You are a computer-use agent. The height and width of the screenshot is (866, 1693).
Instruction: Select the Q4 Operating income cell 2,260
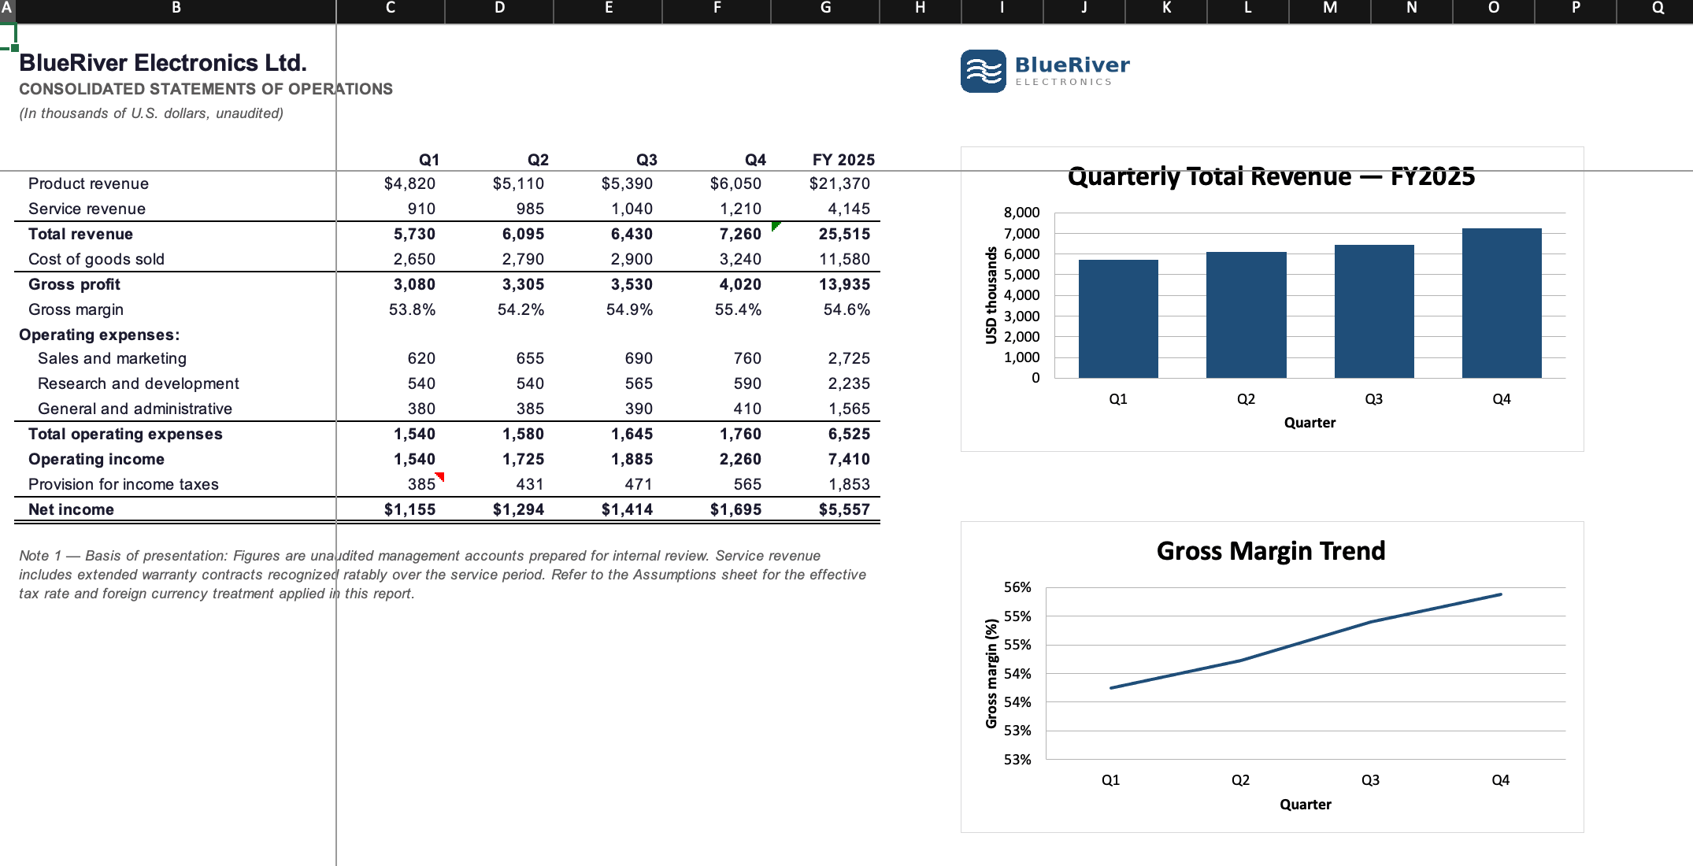pyautogui.click(x=717, y=459)
